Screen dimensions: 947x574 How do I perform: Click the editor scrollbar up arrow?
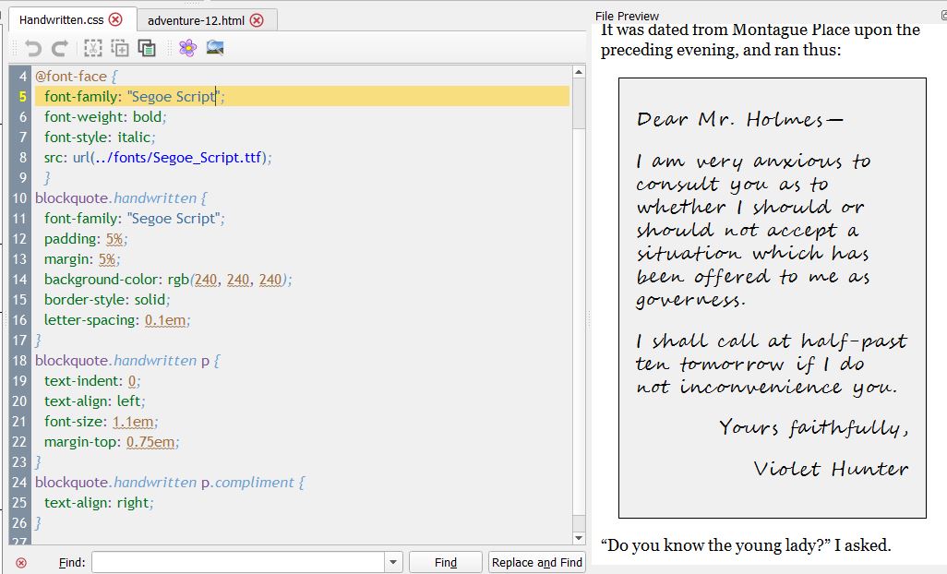[579, 72]
